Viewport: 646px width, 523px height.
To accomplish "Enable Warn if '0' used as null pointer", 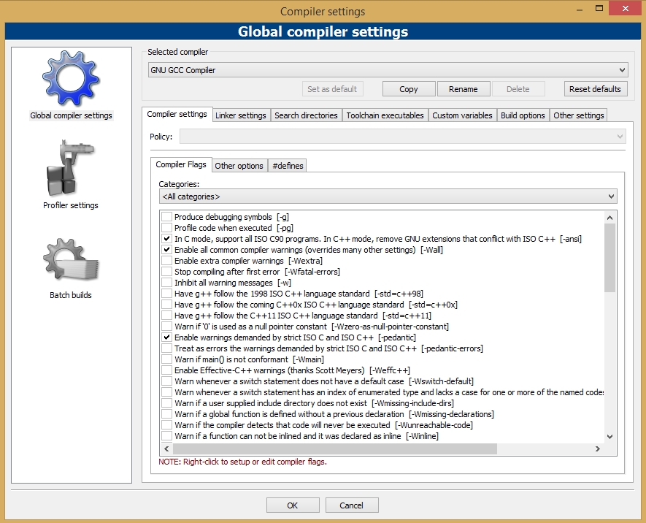I will [166, 327].
